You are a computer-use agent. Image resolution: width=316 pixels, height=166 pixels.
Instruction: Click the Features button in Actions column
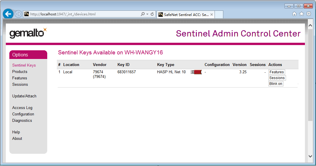click(276, 72)
